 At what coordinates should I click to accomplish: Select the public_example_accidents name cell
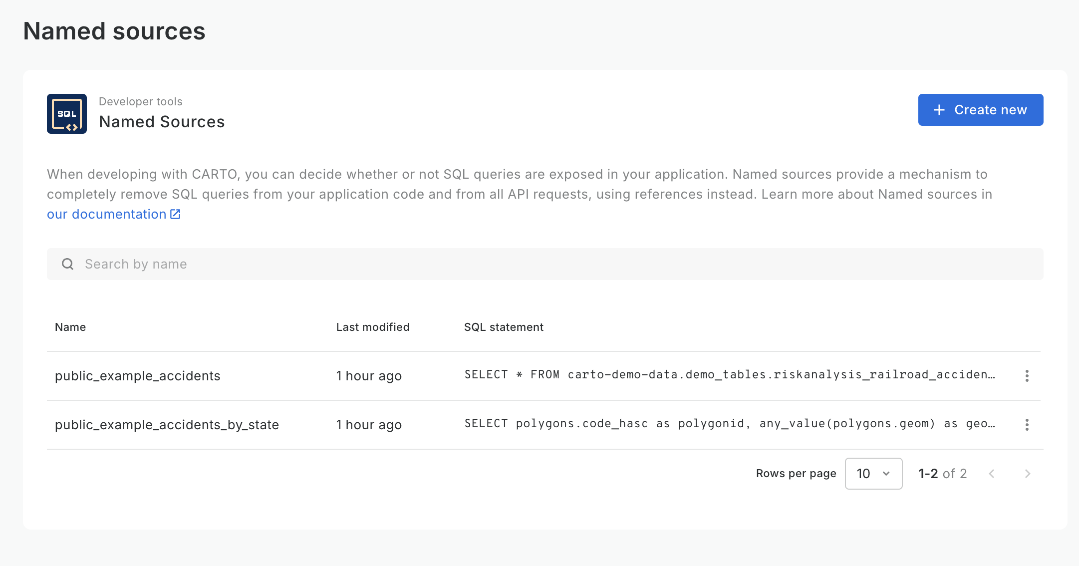pyautogui.click(x=137, y=376)
